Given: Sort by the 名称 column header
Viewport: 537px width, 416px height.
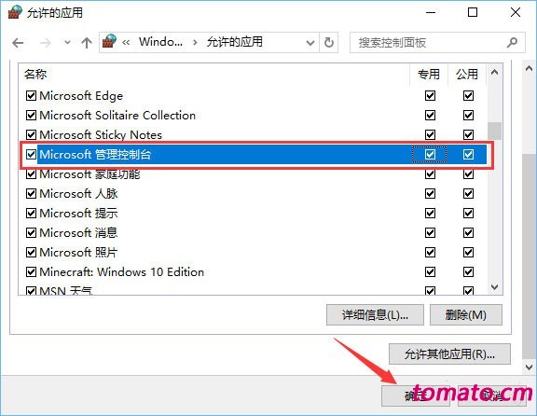Looking at the screenshot, I should [35, 74].
